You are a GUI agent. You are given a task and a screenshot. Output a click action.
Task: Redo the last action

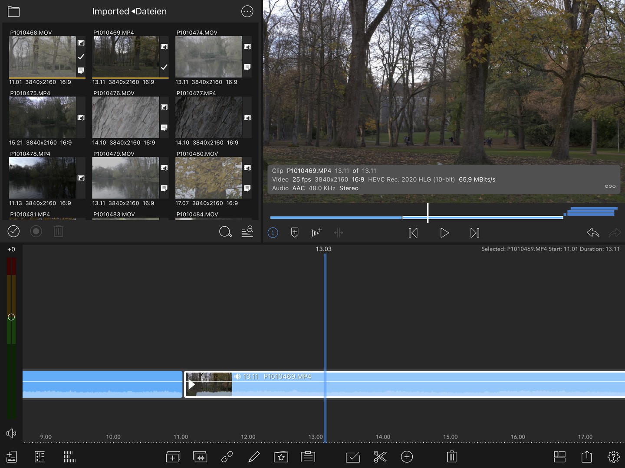[615, 233]
